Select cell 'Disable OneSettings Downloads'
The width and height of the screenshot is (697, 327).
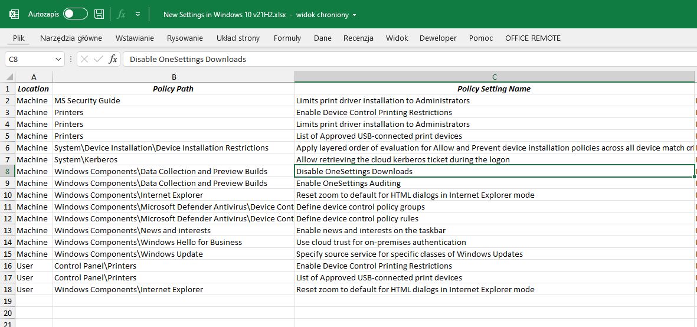495,171
